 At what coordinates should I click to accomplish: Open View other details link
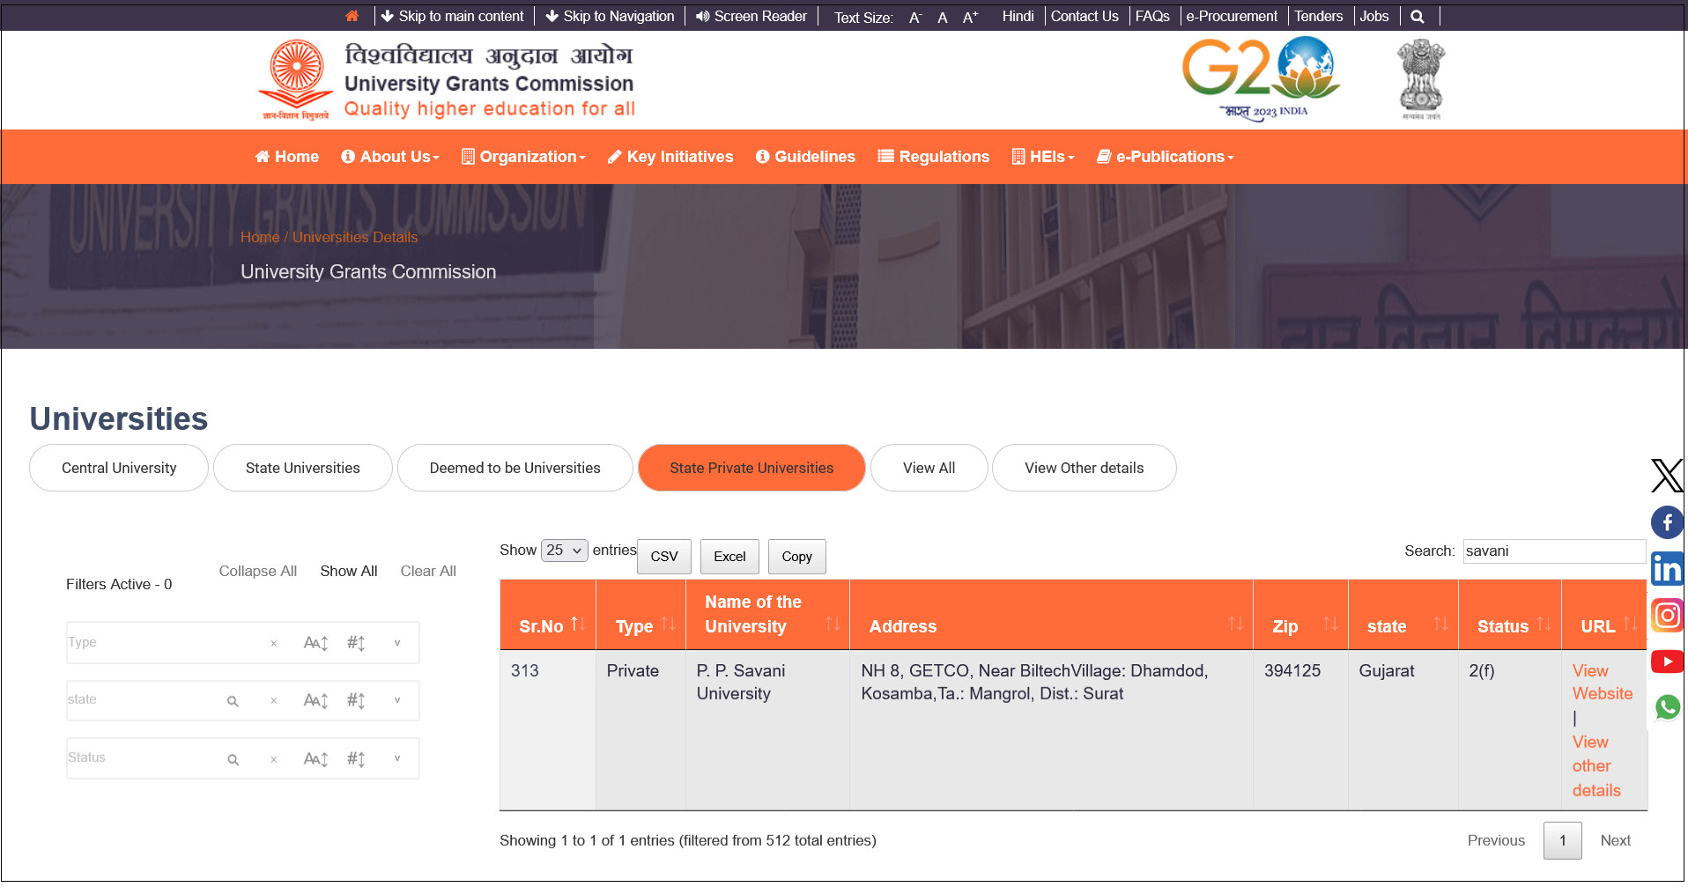1596,766
